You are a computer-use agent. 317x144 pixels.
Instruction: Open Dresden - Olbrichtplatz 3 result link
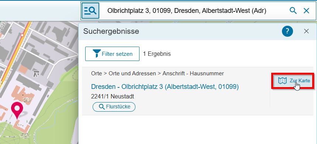click(x=165, y=87)
